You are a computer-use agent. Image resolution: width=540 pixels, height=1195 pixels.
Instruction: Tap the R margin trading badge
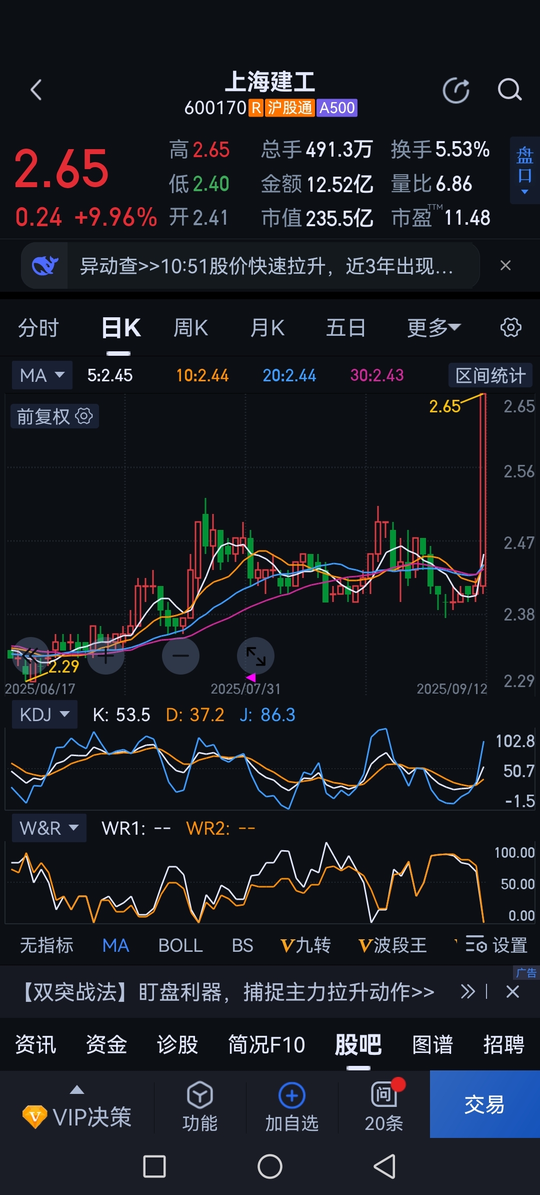coord(256,108)
